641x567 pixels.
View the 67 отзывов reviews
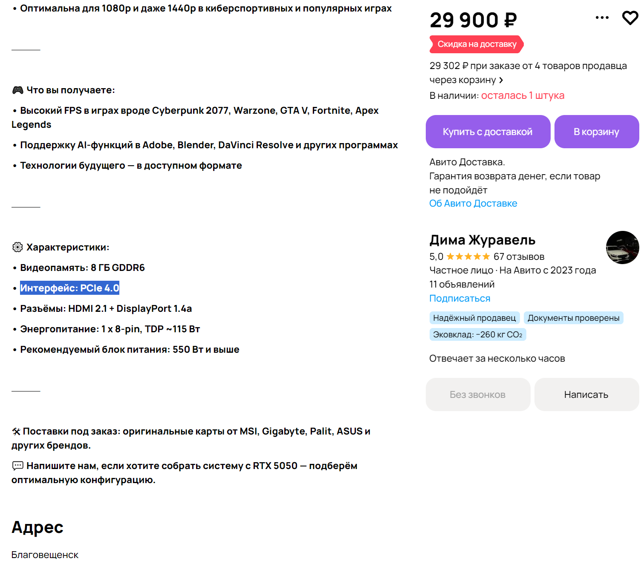pos(519,256)
